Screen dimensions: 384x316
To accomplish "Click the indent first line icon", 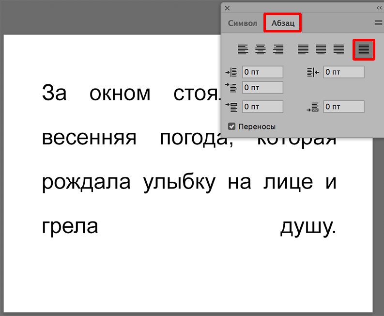I will [x=231, y=88].
